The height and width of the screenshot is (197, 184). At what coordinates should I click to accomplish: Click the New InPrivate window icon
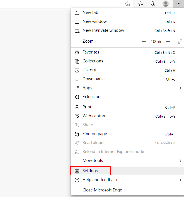point(77,31)
